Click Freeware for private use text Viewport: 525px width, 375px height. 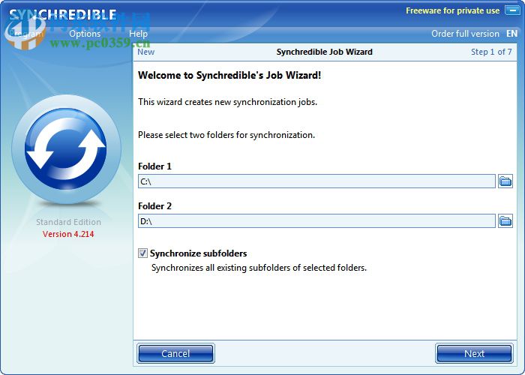[453, 10]
